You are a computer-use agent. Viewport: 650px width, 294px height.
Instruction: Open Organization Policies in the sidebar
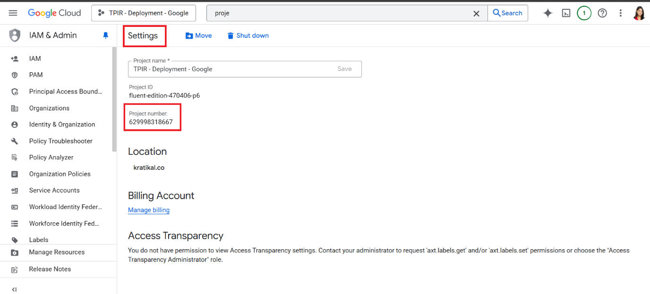click(x=57, y=174)
